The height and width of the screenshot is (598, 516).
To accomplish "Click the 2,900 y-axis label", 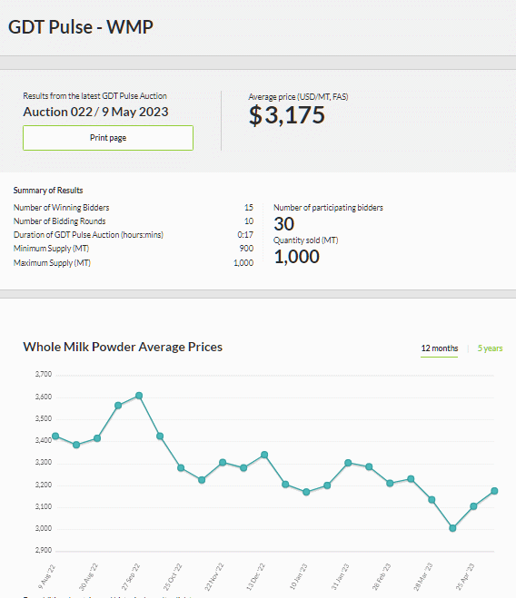I will (44, 550).
